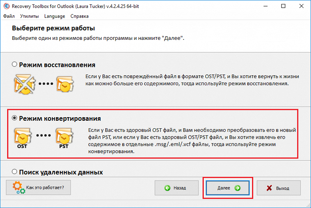Click the app logo in the title bar
The height and width of the screenshot is (208, 311).
pyautogui.click(x=6, y=6)
